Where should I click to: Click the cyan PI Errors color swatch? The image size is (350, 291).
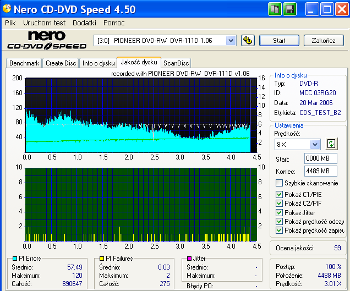[15, 259]
